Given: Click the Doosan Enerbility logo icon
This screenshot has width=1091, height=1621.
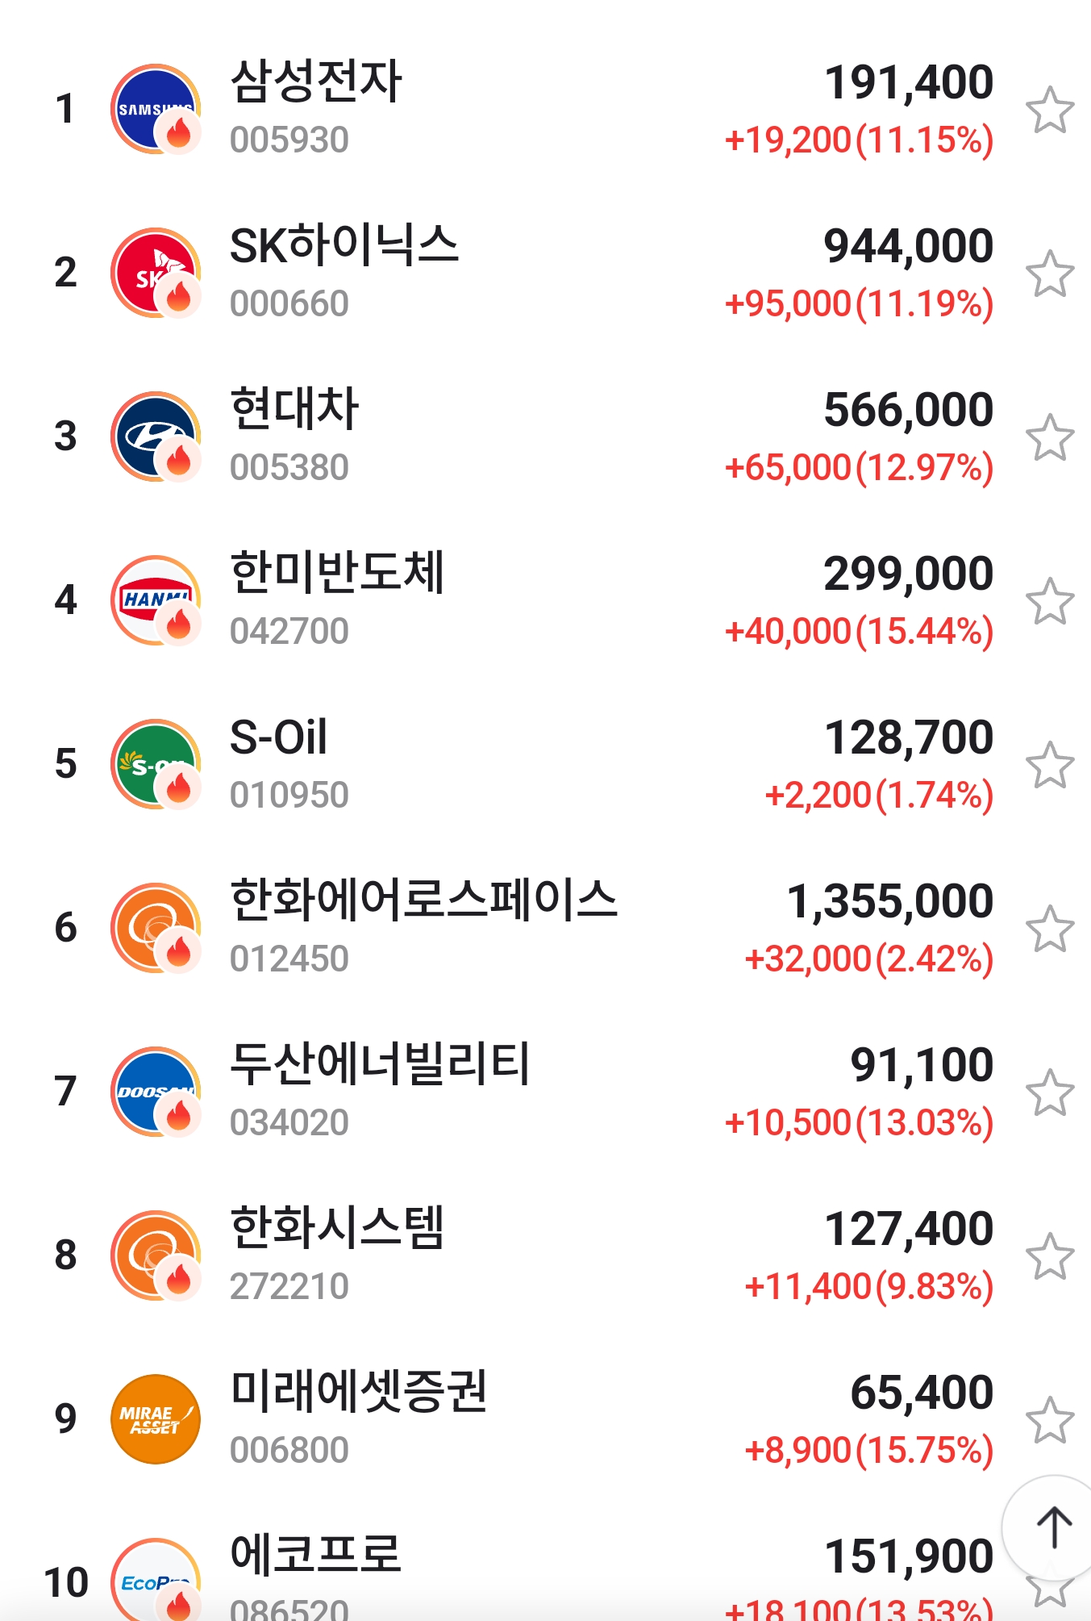Looking at the screenshot, I should point(155,1092).
